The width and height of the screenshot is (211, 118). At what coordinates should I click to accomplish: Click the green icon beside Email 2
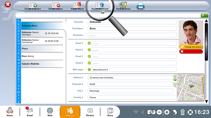tap(89, 50)
